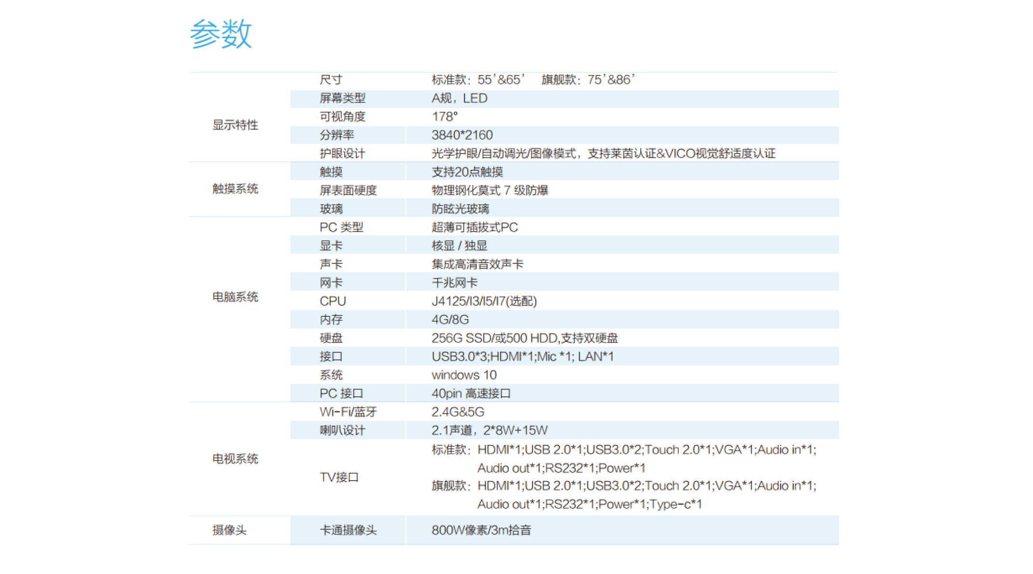Click the Wi-Fi/蓝牙 label
The width and height of the screenshot is (1033, 574).
[x=349, y=412]
